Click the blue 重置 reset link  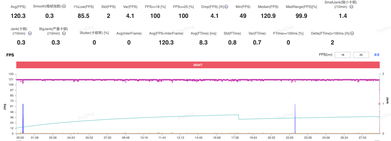click(377, 55)
